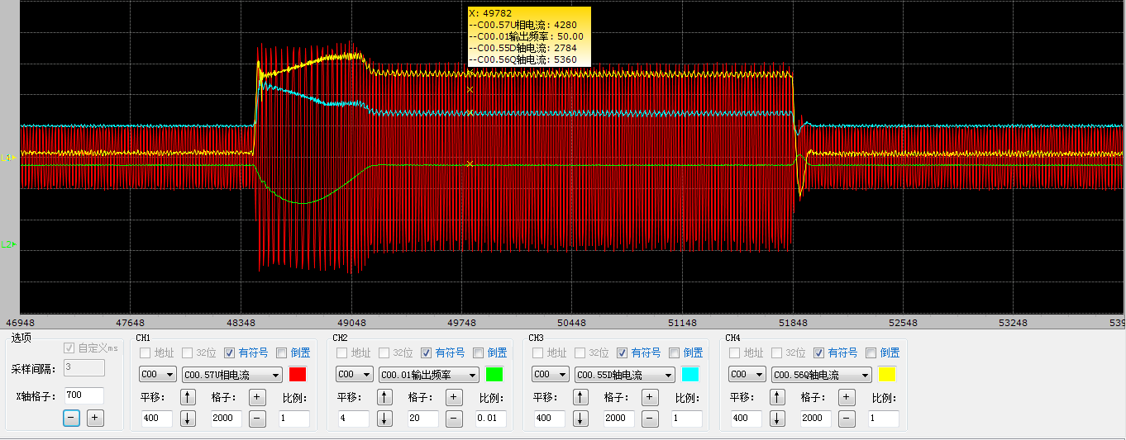Click CH4 格子 grid field 2000
This screenshot has height=440, width=1126.
(815, 419)
